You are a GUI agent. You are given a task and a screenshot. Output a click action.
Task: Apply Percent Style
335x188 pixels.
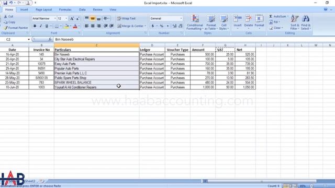pyautogui.click(x=162, y=26)
